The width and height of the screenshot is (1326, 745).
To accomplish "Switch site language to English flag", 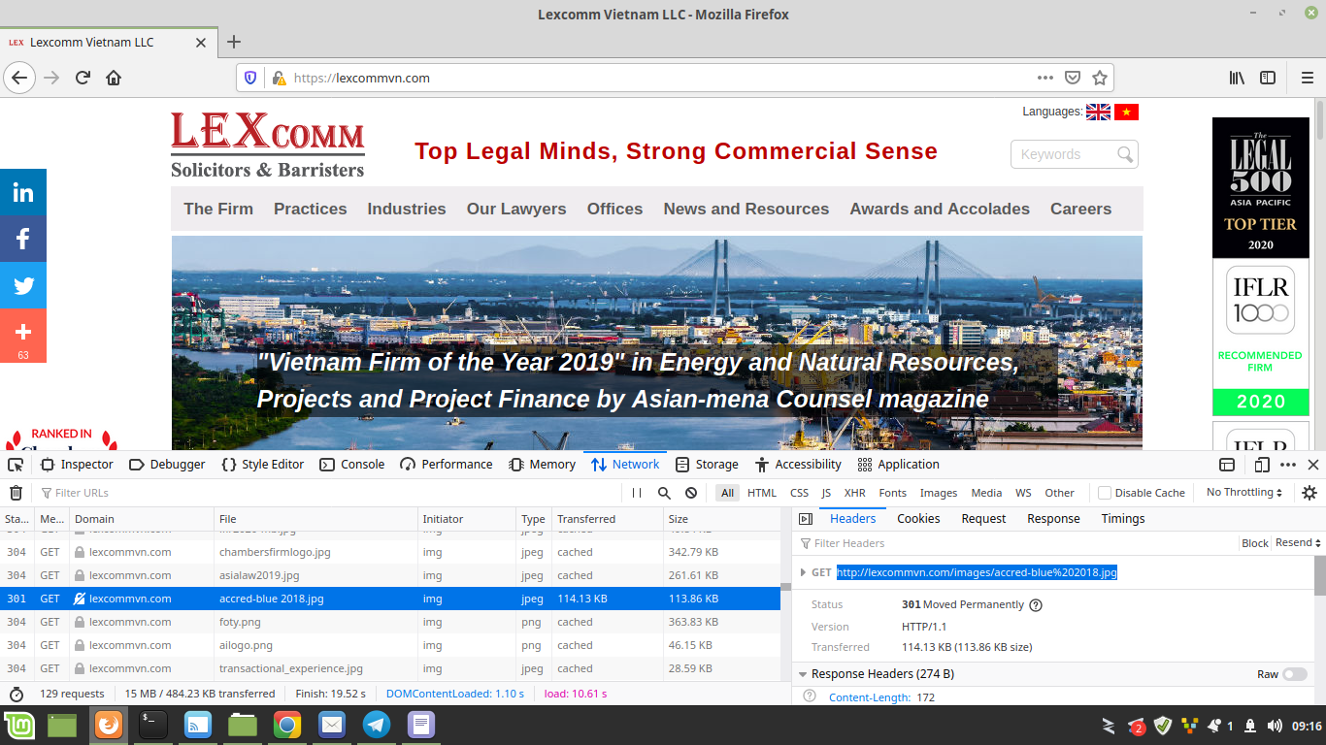I will 1098,112.
